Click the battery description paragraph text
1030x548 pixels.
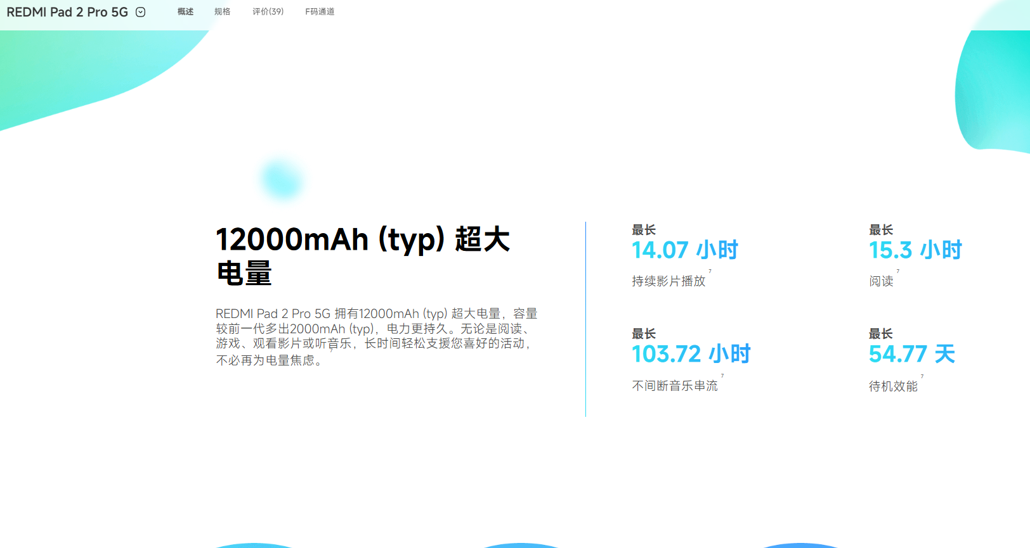376,336
